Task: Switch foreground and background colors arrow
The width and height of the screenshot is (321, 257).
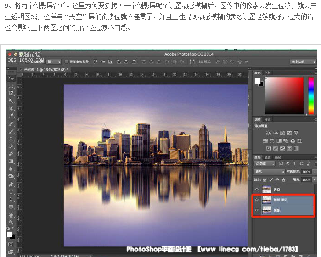Action: 13,228
